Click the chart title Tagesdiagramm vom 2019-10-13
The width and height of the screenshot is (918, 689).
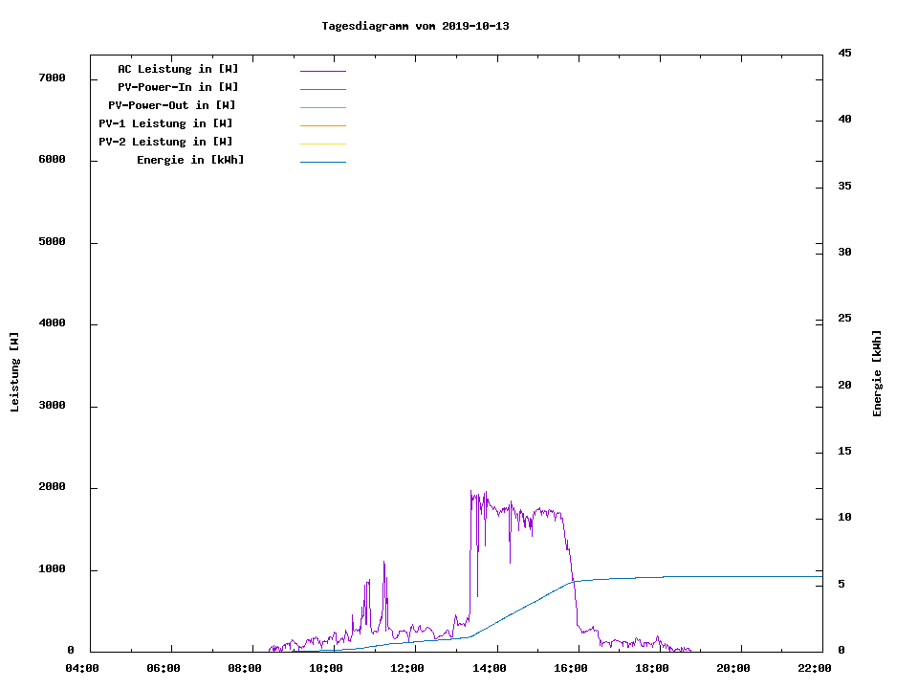(415, 26)
